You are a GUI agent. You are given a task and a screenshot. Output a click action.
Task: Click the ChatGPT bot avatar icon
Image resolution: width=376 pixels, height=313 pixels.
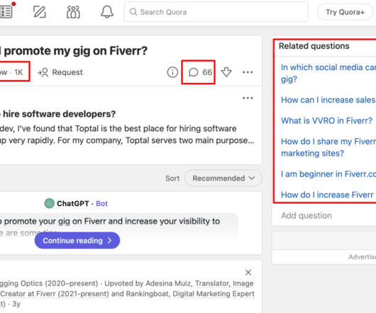(x=50, y=203)
